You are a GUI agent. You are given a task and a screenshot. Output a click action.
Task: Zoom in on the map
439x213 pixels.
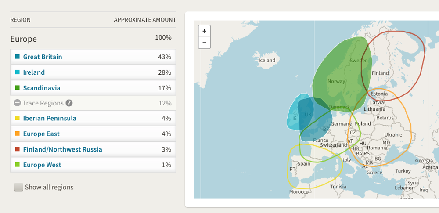[x=204, y=31]
